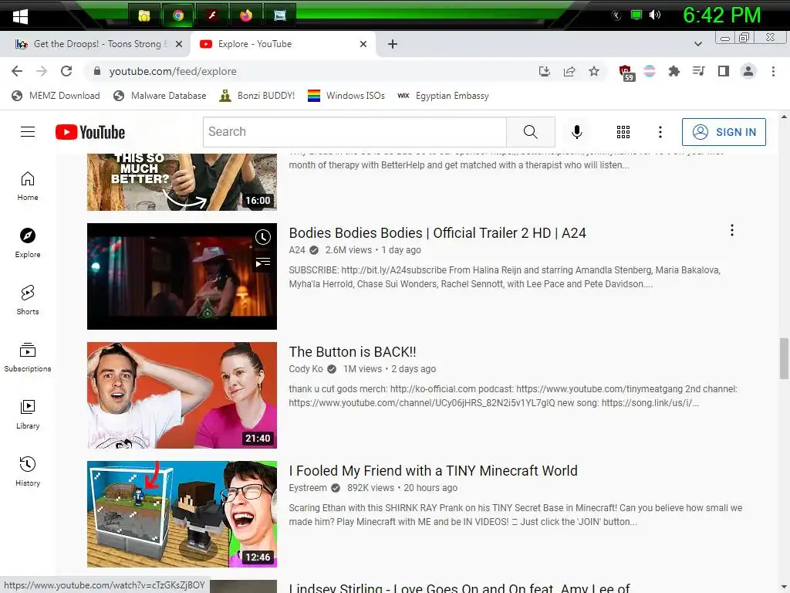The width and height of the screenshot is (790, 593).
Task: Open a new browser tab
Action: click(x=393, y=44)
